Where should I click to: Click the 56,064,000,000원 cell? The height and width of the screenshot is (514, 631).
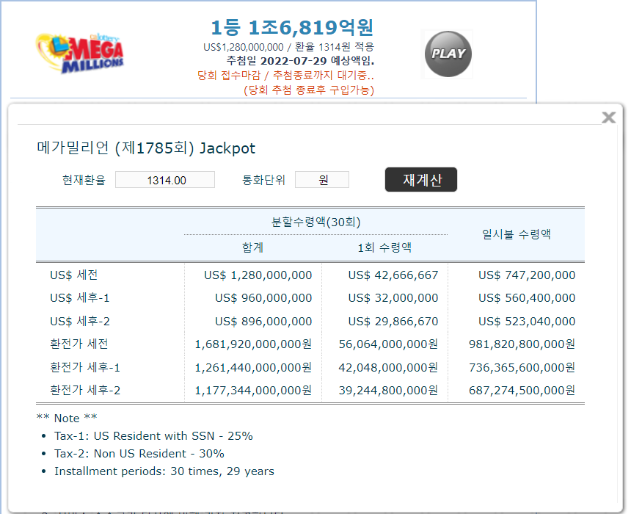click(x=388, y=344)
